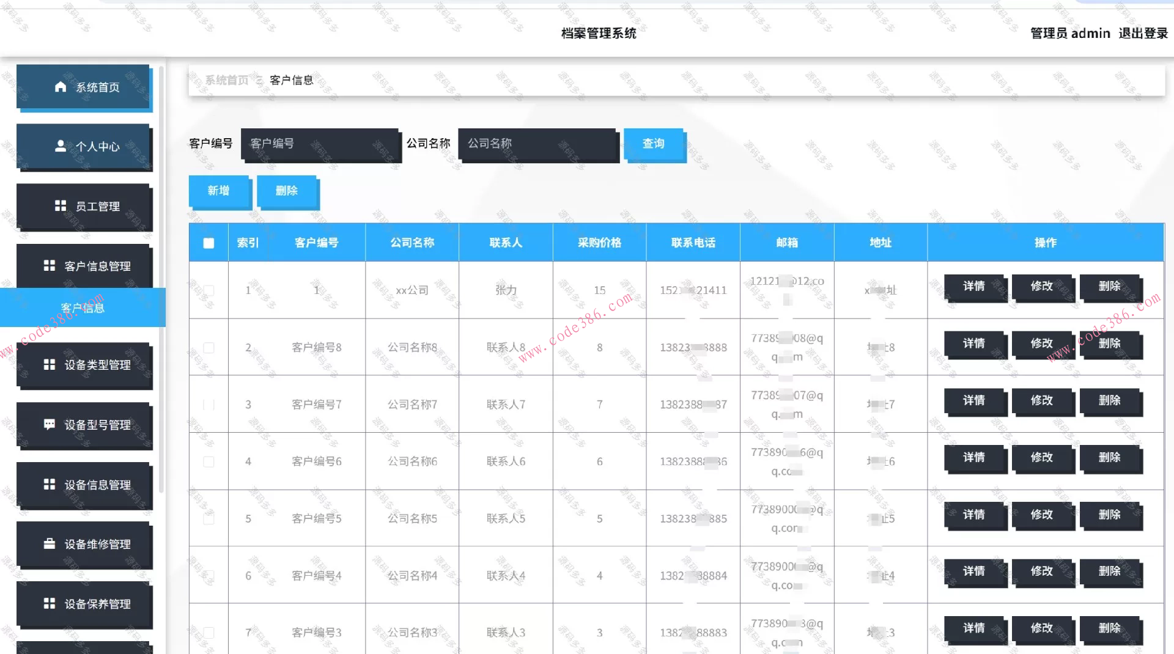This screenshot has height=654, width=1174.
Task: Select the 设备类型管理 panel icon
Action: point(49,365)
